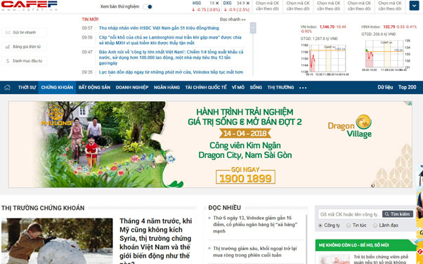This screenshot has height=264, width=423.
Task: Click 'Gọi ngay 1900 1899' on the banner
Action: [x=245, y=176]
